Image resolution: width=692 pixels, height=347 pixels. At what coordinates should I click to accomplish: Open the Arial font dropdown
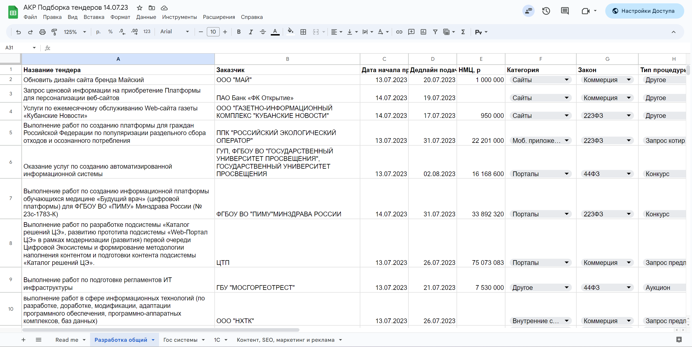click(174, 32)
